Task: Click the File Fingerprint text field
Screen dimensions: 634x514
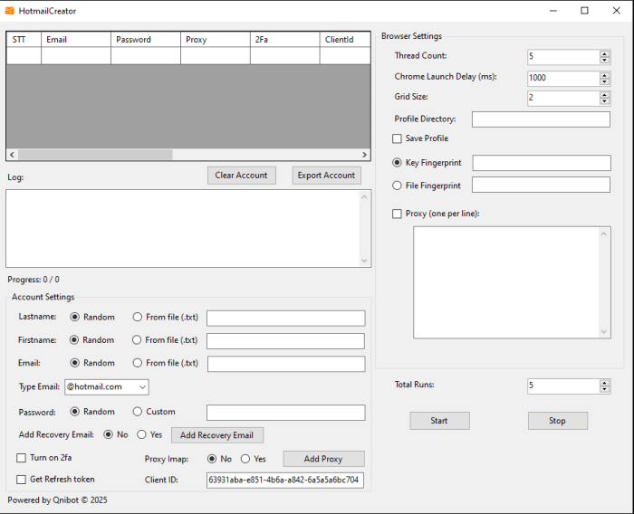Action: tap(541, 185)
